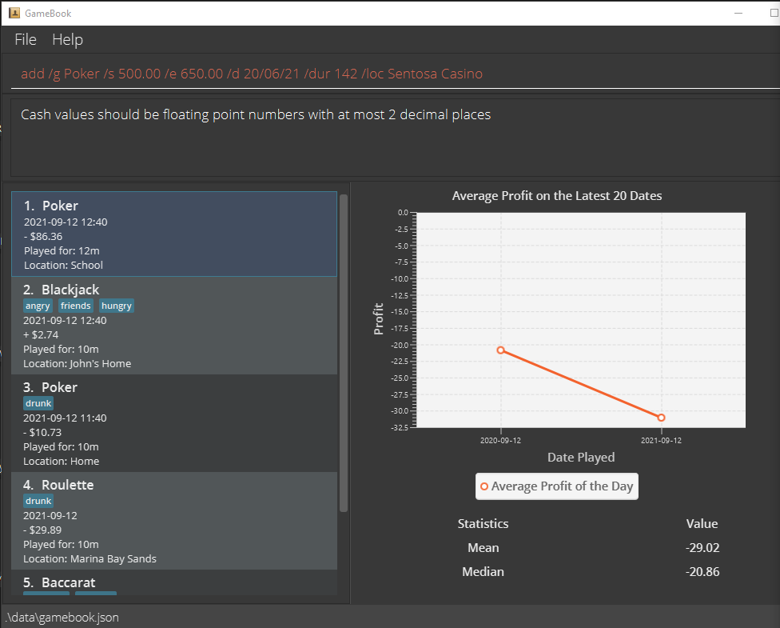
Task: Click the chart title Average Profit text
Action: click(x=557, y=196)
